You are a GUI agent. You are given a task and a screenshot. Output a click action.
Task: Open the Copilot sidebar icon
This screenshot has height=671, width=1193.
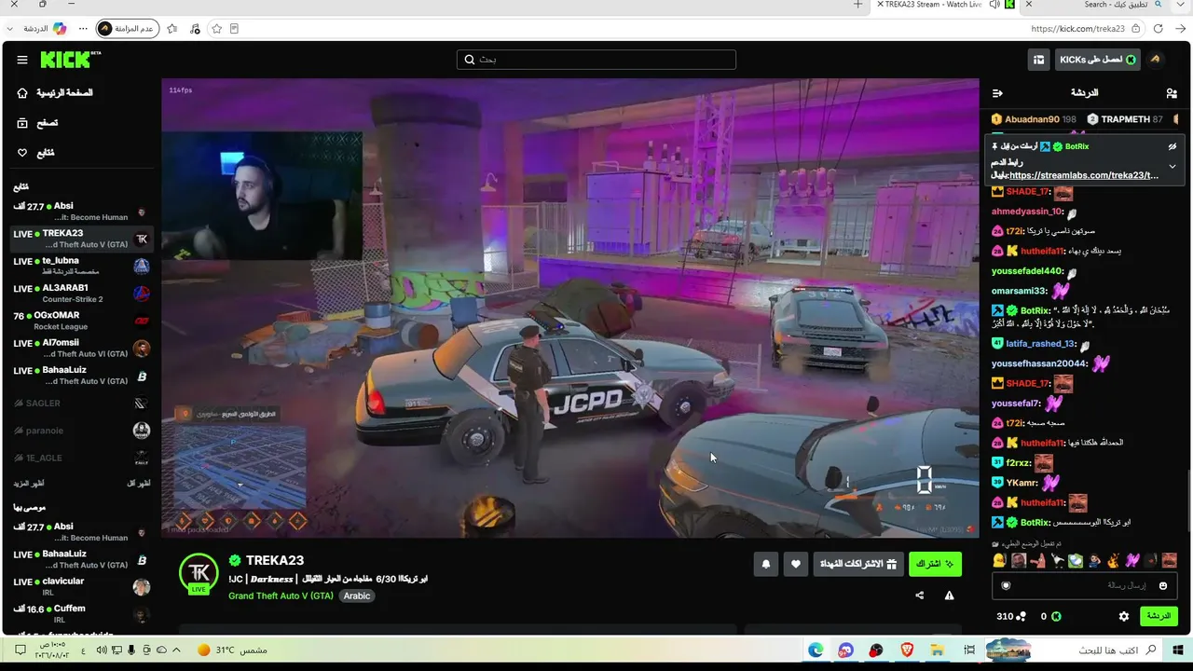pos(60,29)
